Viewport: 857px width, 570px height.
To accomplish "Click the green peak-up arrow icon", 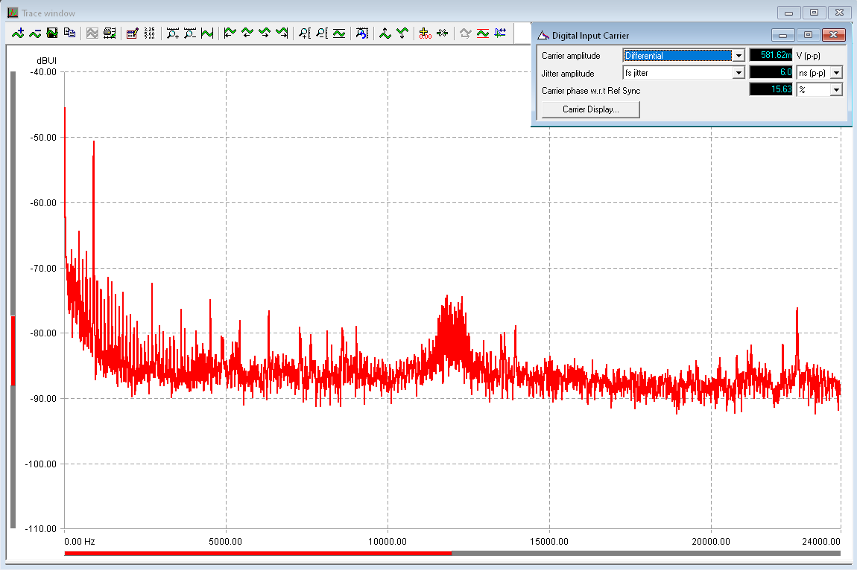I will (x=385, y=33).
